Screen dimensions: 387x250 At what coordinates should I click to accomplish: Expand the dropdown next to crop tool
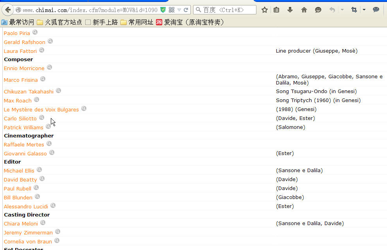(x=364, y=10)
